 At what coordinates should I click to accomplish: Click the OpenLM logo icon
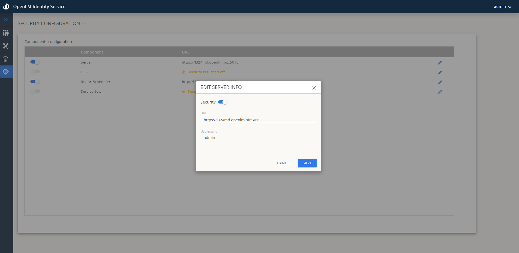coord(6,6)
